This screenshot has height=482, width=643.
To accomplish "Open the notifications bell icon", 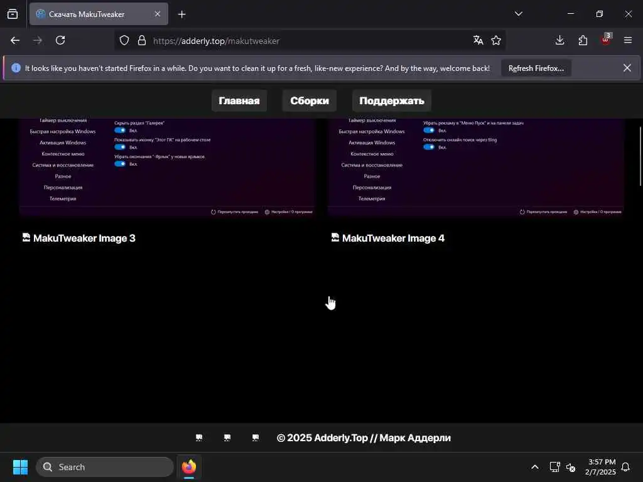I will (x=626, y=467).
